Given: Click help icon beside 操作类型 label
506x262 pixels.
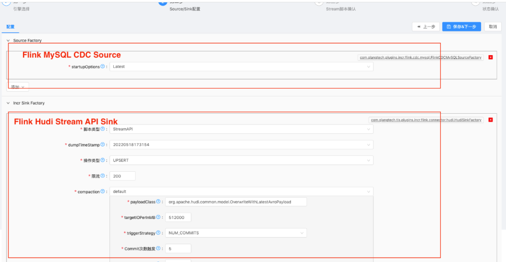Looking at the screenshot, I should coord(103,160).
